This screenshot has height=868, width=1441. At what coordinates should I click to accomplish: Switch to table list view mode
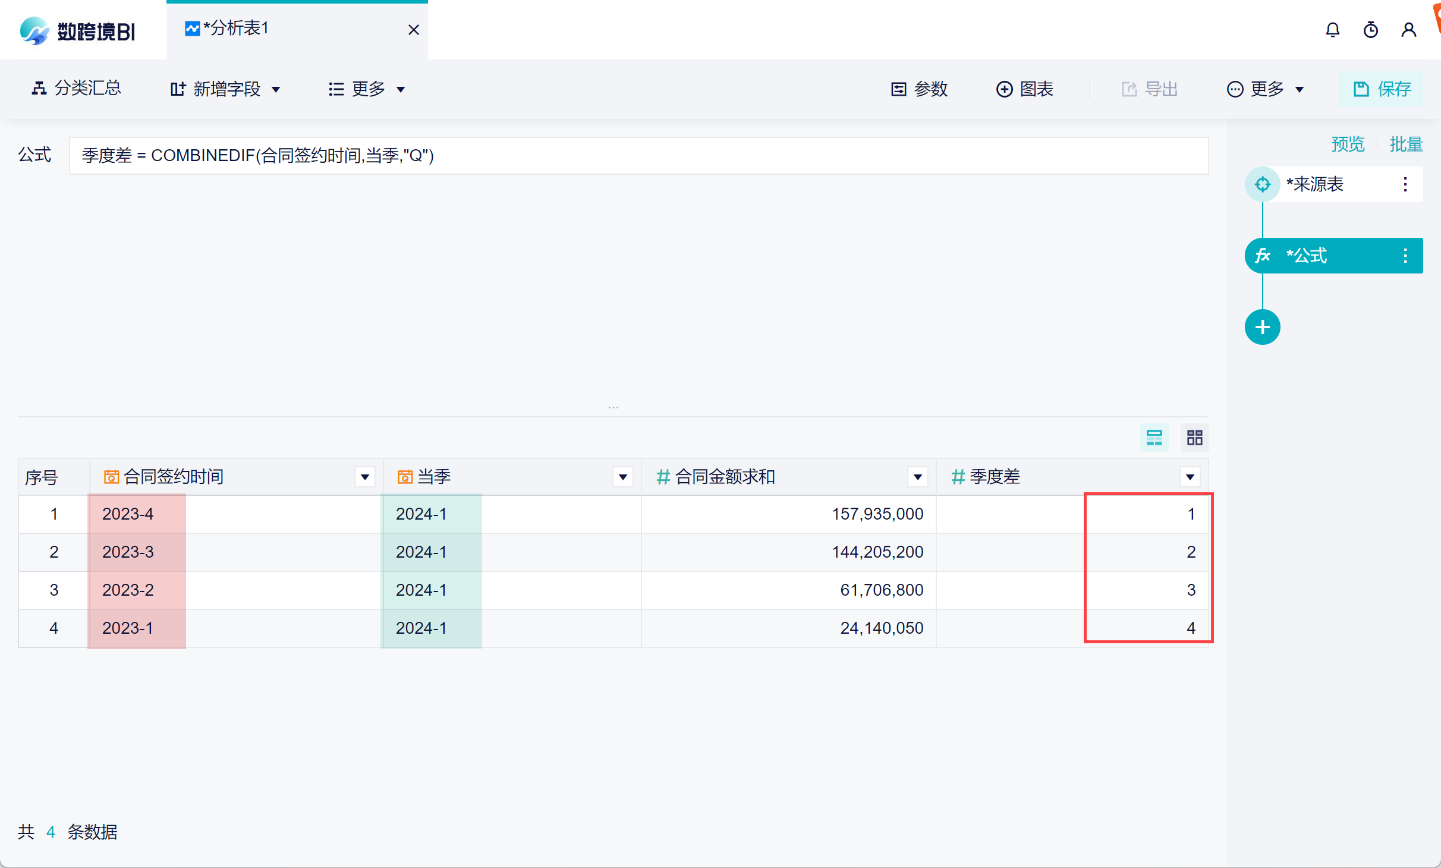(1154, 438)
